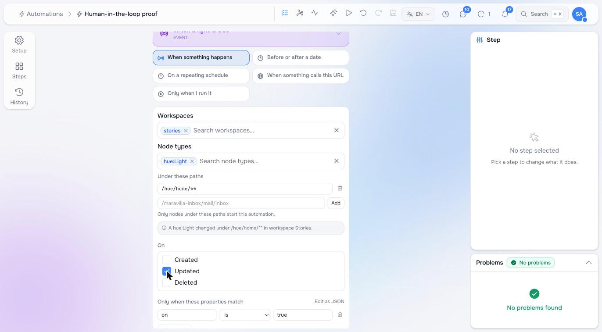Select 'Only when I run it' trigger

[x=201, y=93]
